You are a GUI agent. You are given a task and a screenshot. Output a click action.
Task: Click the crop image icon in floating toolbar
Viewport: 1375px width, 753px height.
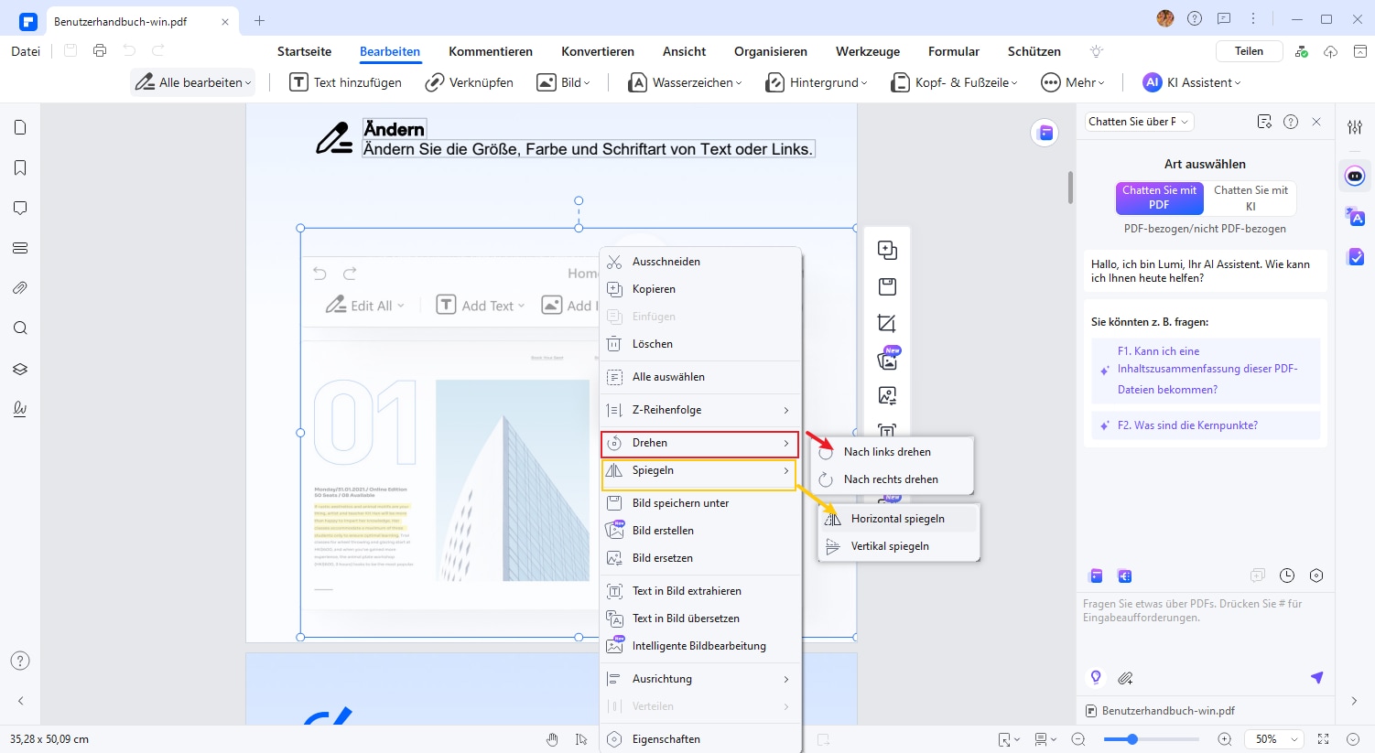coord(887,323)
